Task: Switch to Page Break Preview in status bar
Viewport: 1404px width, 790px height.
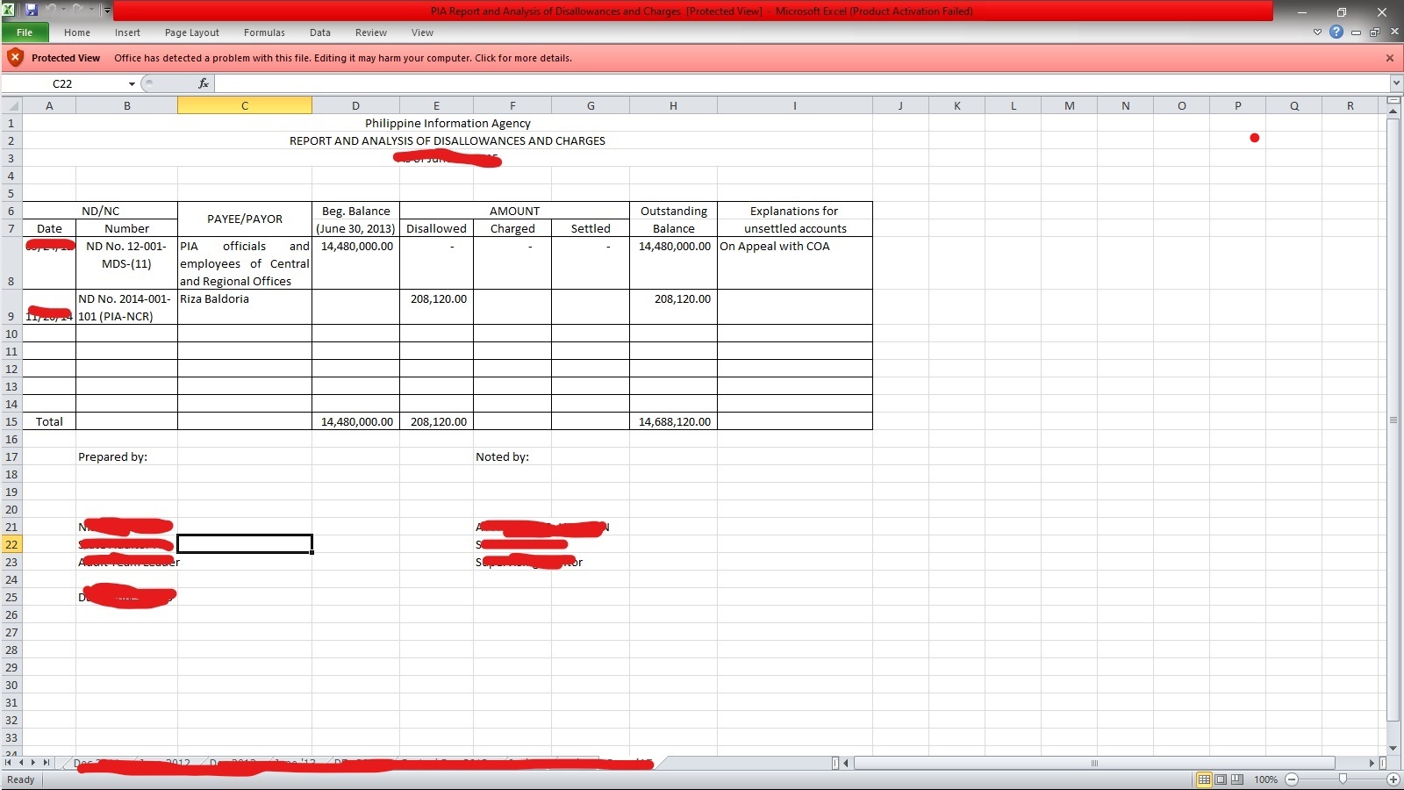Action: click(x=1237, y=779)
